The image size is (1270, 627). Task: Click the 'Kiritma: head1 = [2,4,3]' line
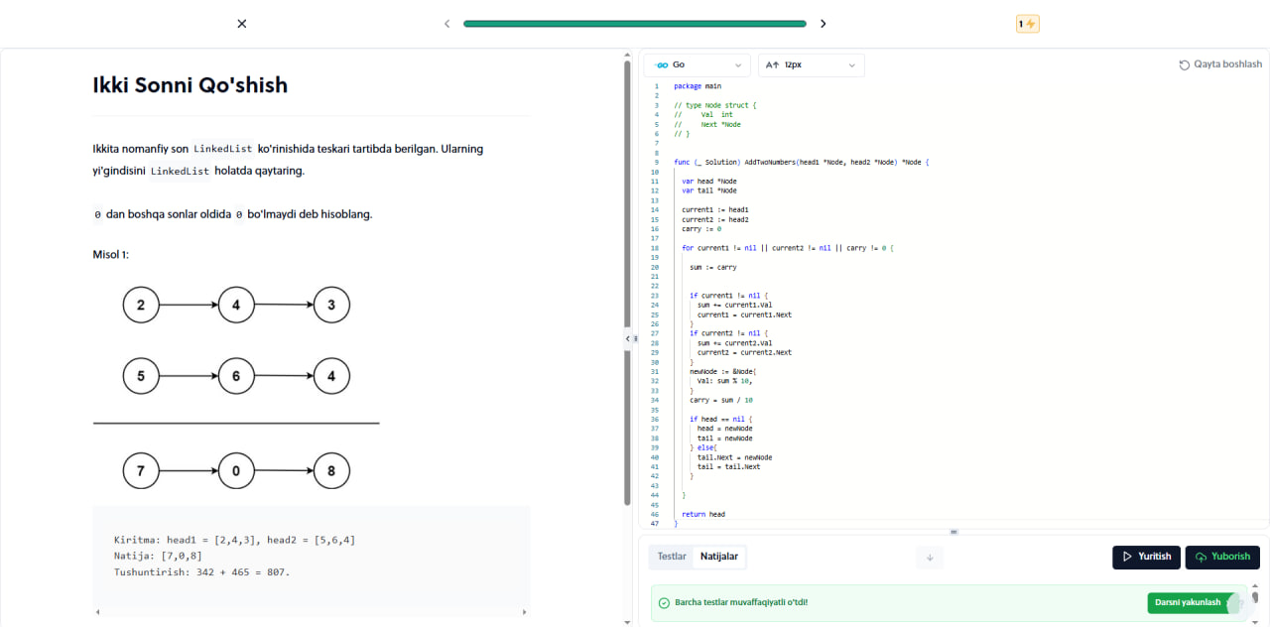tap(235, 540)
